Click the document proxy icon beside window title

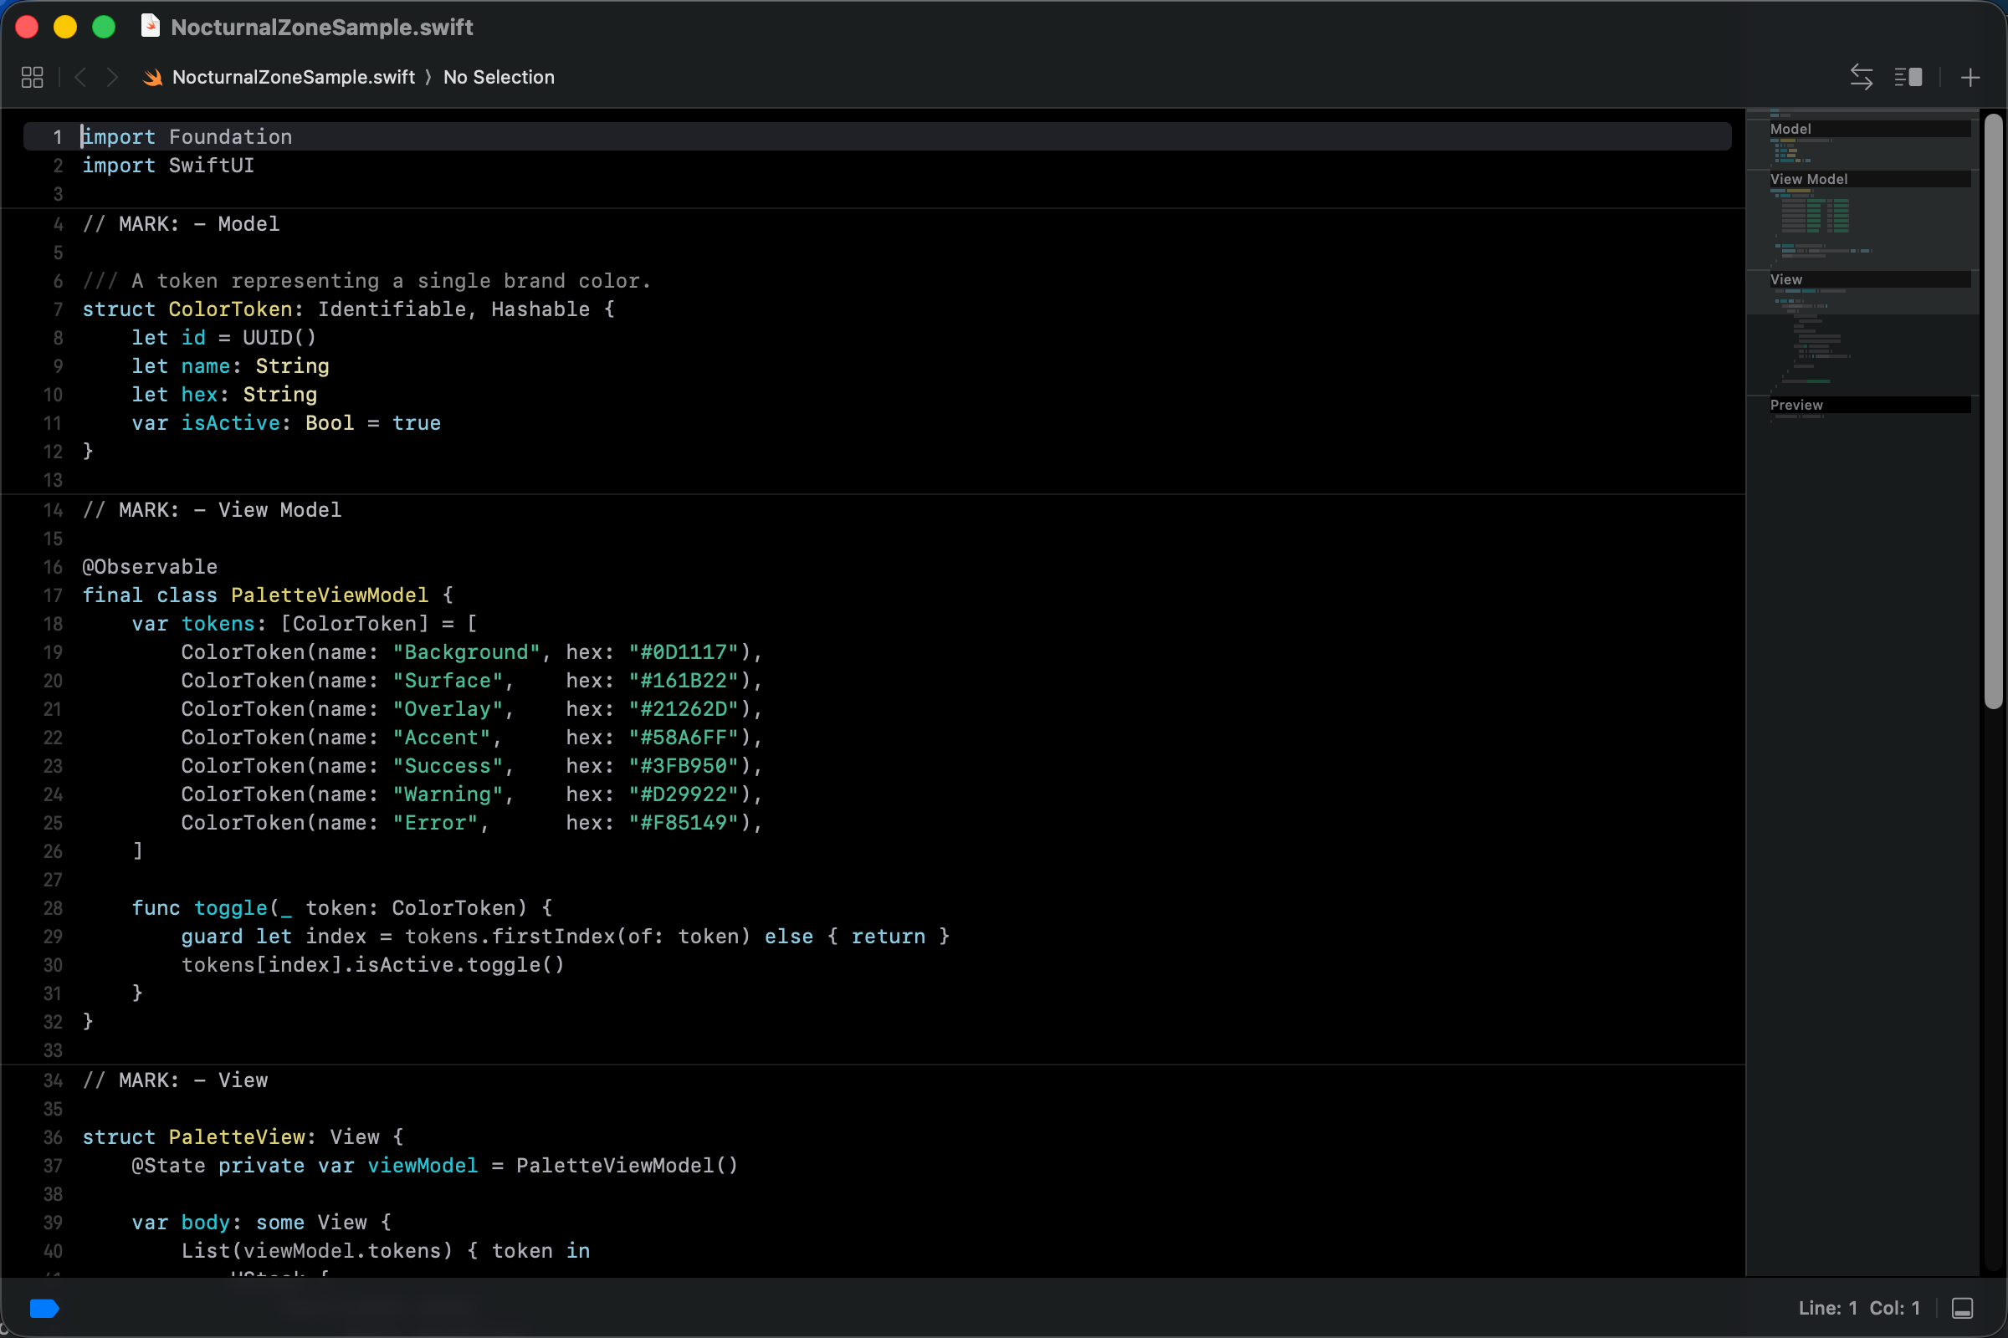151,27
